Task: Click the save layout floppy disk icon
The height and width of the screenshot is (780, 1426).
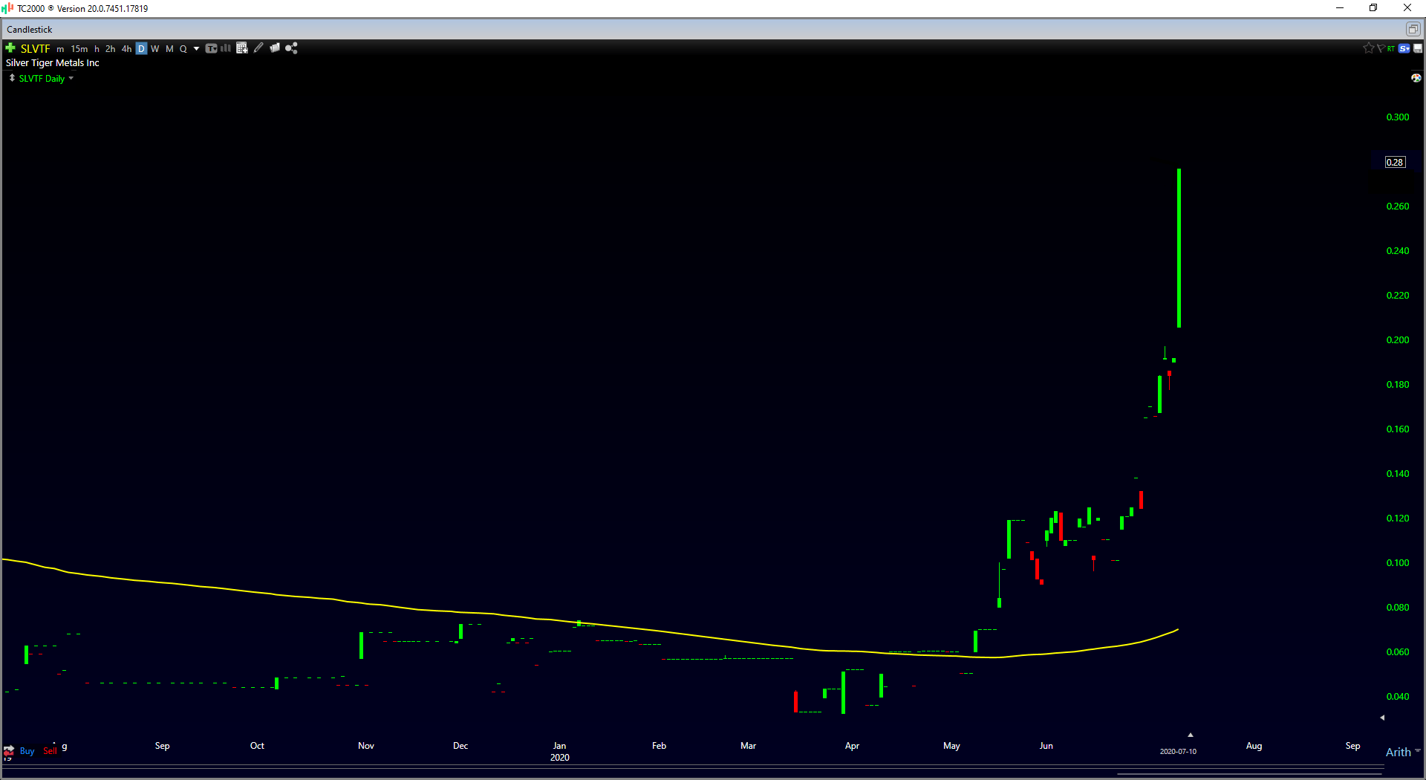Action: point(1417,48)
